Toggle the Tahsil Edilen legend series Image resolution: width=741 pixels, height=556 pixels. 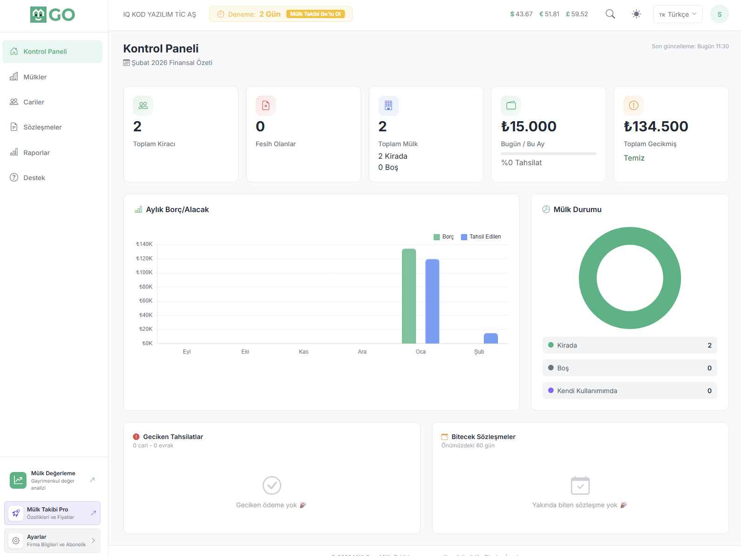pos(481,237)
